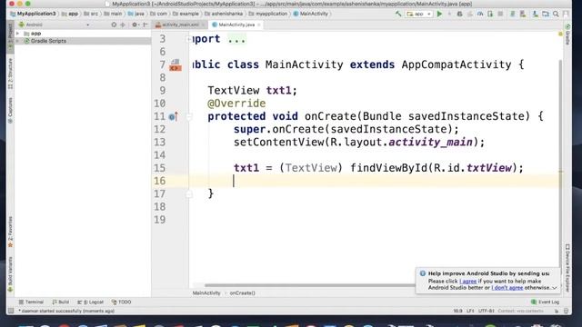The width and height of the screenshot is (582, 327).
Task: Click the main breadcrumb in navigation bar
Action: [113, 14]
